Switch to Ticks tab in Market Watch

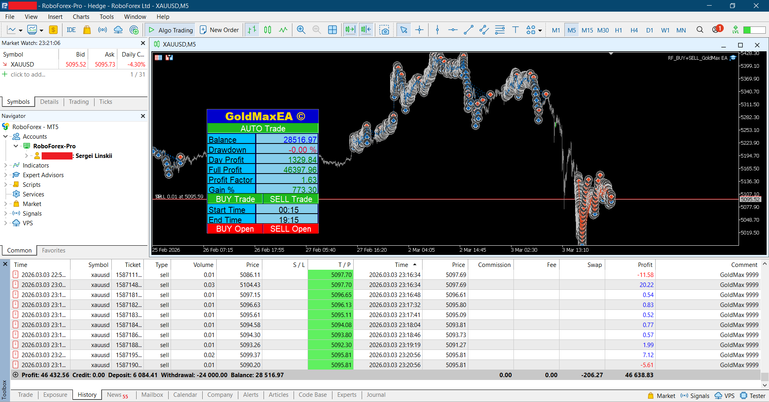pyautogui.click(x=106, y=102)
